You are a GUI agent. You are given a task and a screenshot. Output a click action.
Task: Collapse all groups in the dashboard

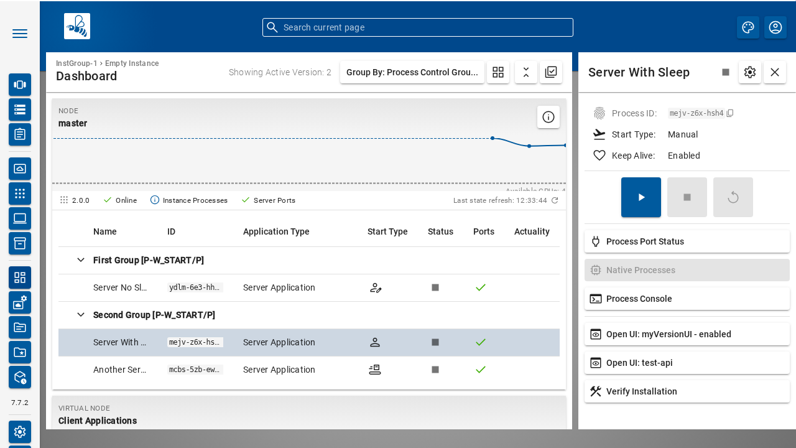(526, 72)
